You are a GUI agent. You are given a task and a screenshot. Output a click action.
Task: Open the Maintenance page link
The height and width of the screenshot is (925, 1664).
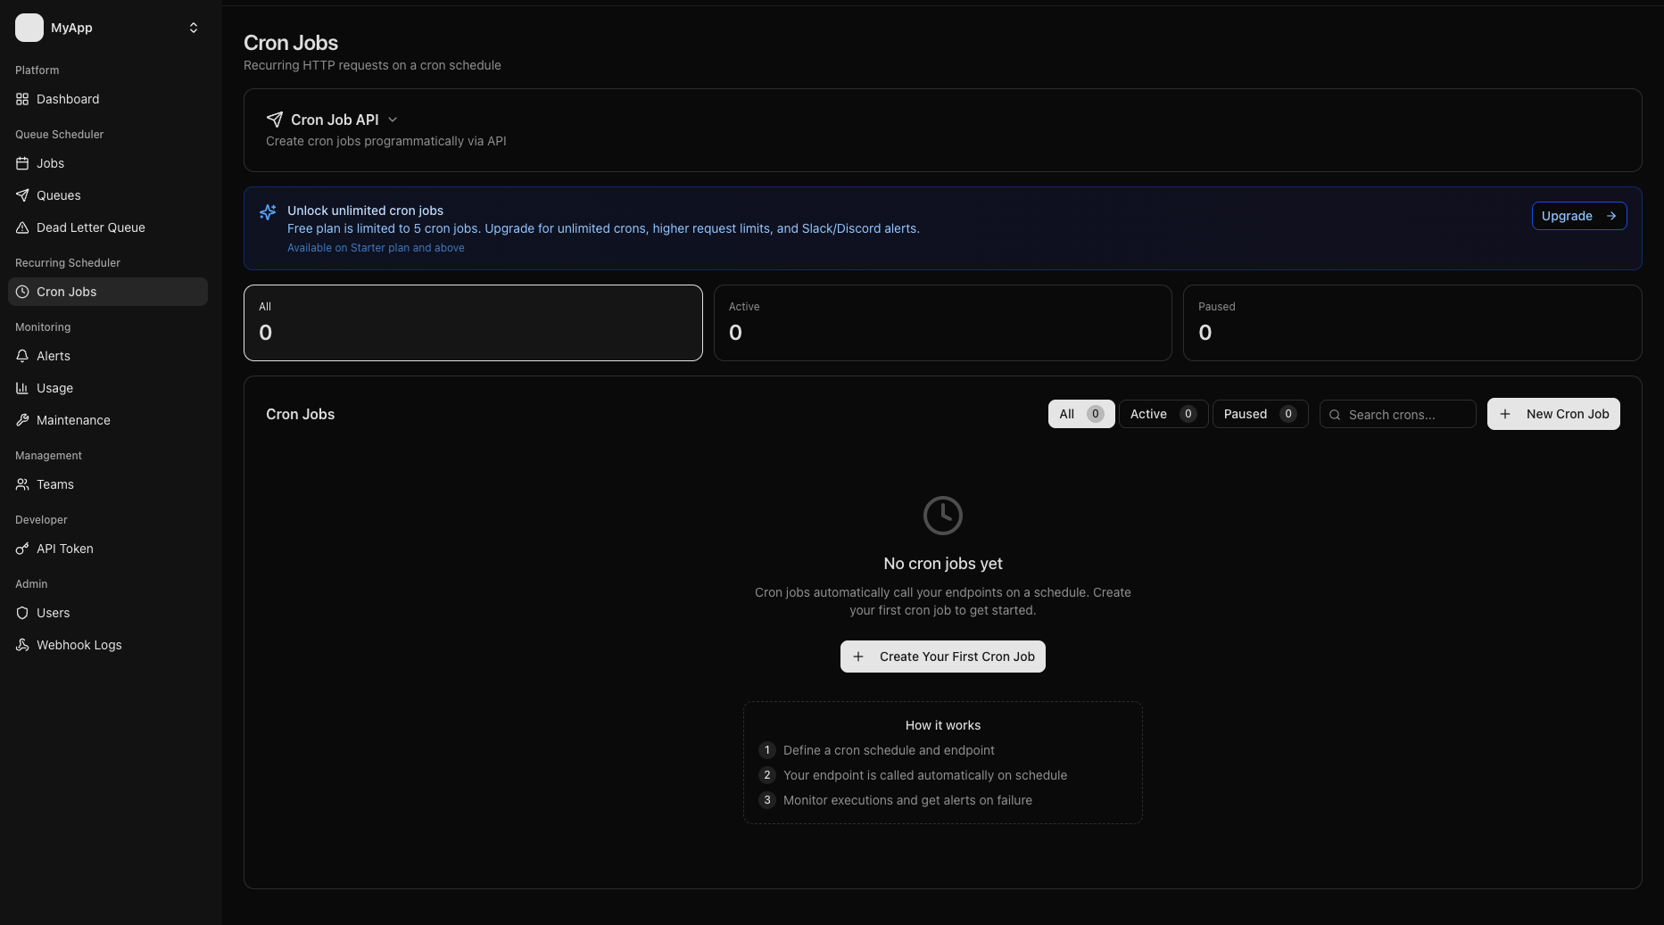click(108, 420)
